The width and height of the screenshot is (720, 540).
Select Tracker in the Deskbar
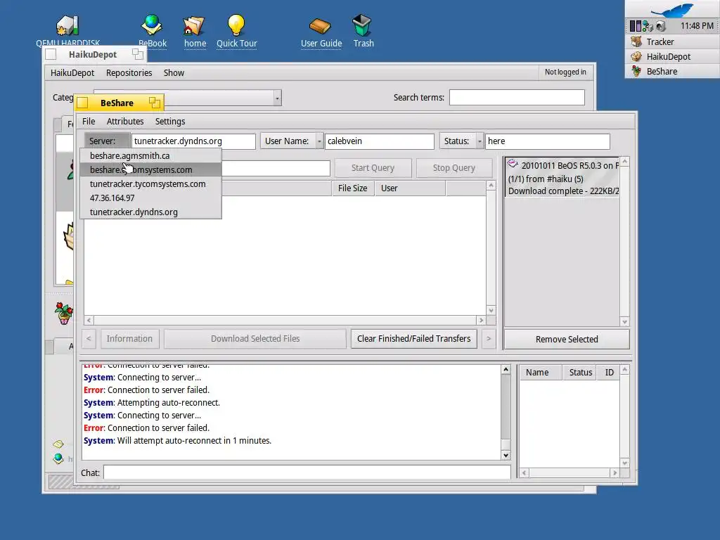(672, 41)
